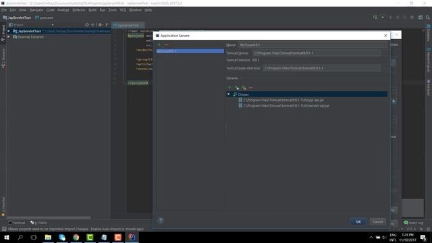Open the Build menu
The height and width of the screenshot is (243, 432).
click(x=92, y=10)
